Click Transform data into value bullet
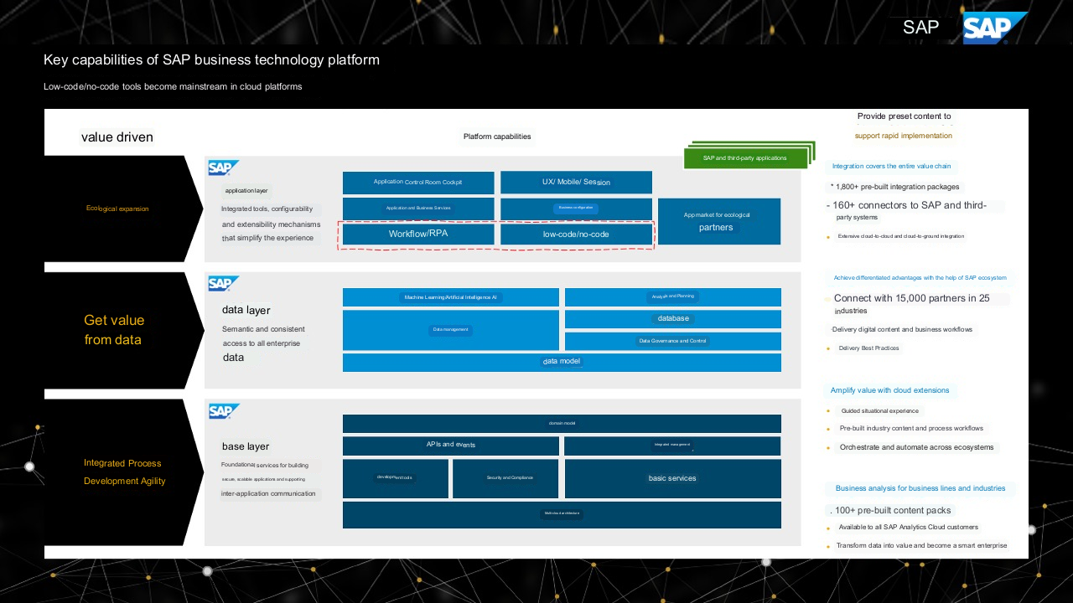The height and width of the screenshot is (603, 1073). [x=920, y=546]
